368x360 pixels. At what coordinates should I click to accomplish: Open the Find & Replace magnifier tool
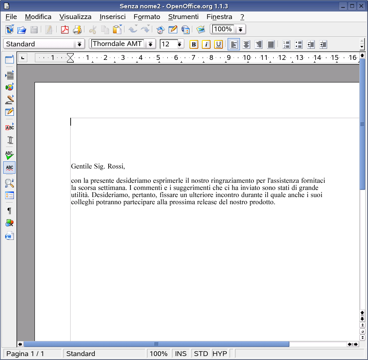click(x=9, y=183)
